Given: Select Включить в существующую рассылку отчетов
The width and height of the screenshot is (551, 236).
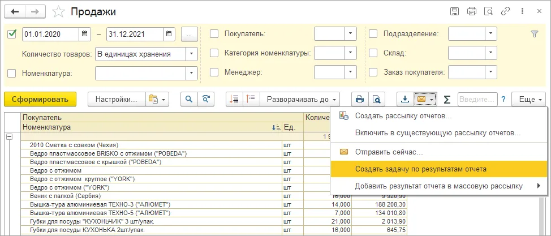Looking at the screenshot, I should [438, 133].
